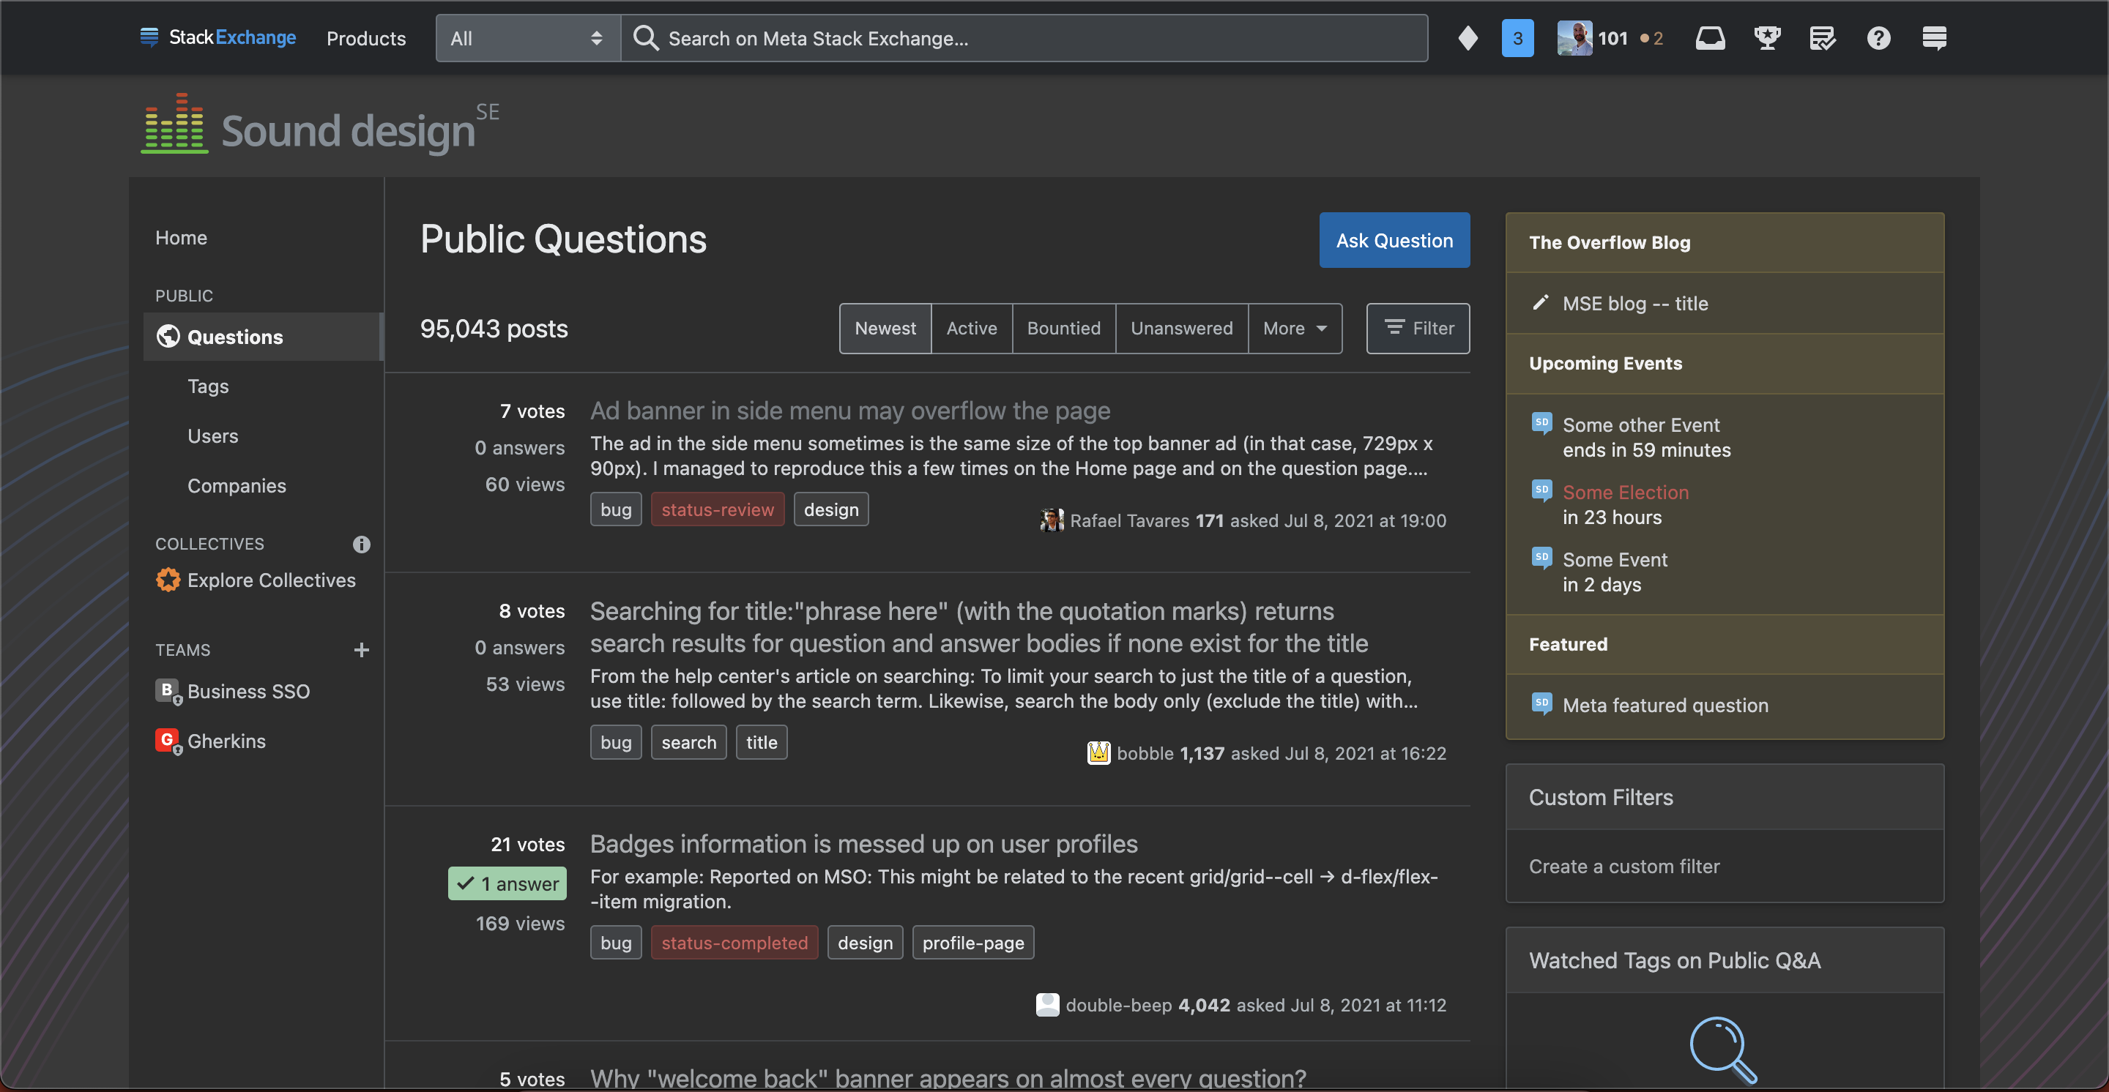Open the inbox icon
The width and height of the screenshot is (2109, 1092).
[1709, 37]
